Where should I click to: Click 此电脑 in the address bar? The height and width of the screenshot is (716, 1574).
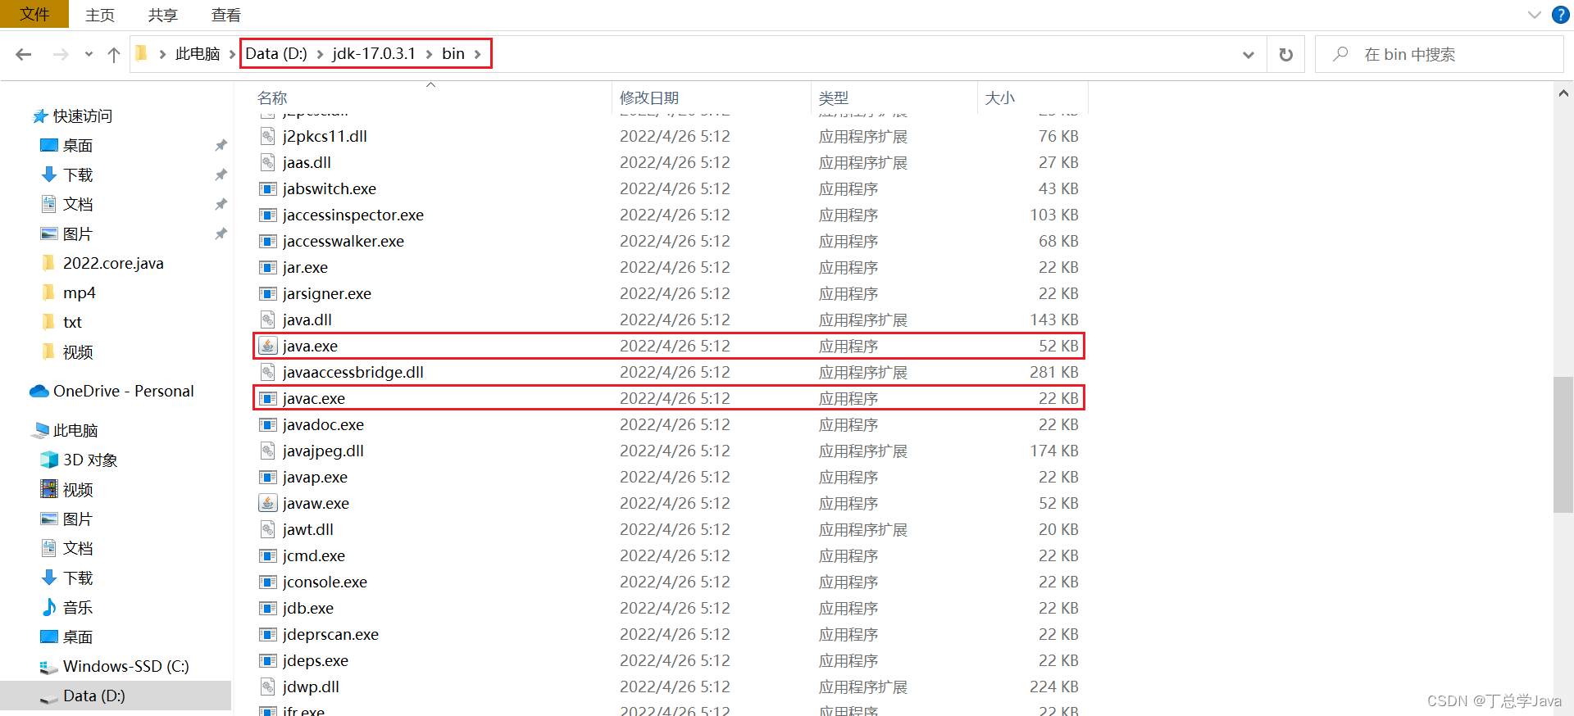198,54
